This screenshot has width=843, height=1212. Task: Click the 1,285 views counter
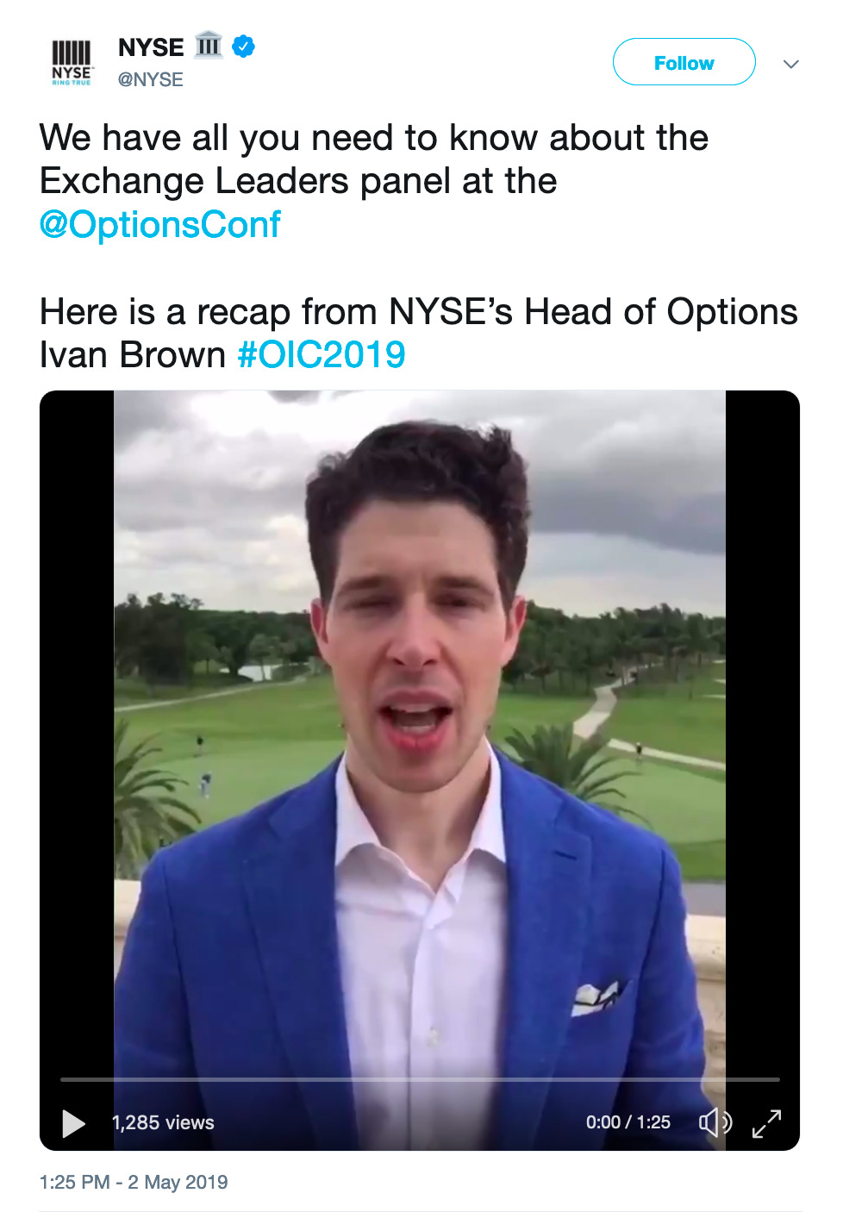click(163, 1122)
